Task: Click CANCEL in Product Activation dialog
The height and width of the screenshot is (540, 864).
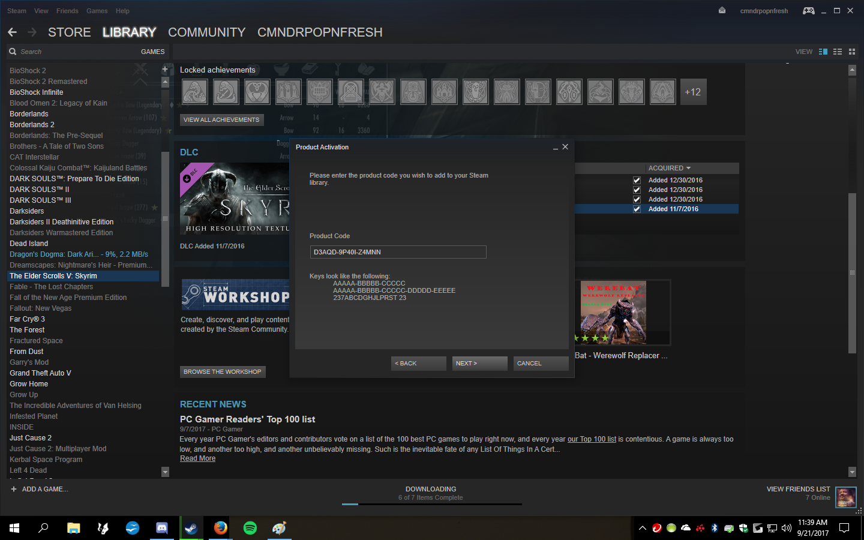Action: coord(541,364)
